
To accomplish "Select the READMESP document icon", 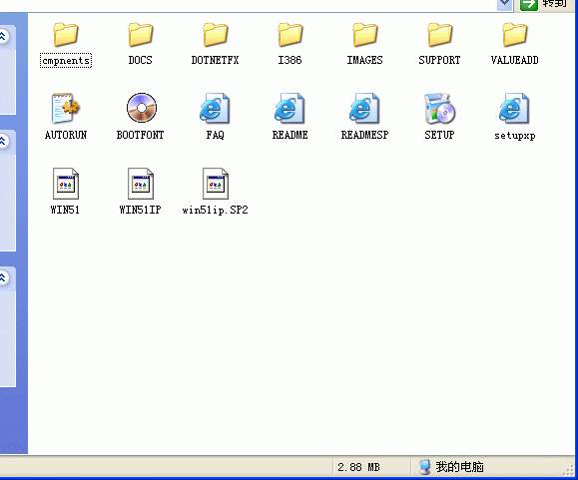I will pos(365,108).
